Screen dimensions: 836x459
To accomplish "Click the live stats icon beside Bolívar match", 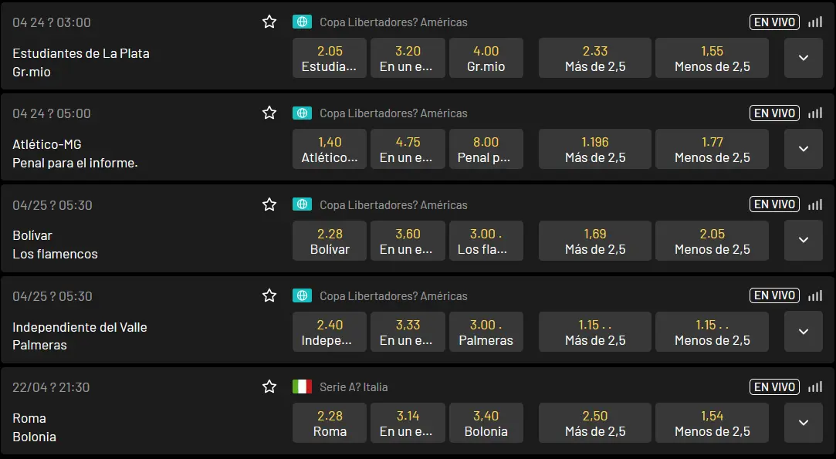I will click(814, 204).
